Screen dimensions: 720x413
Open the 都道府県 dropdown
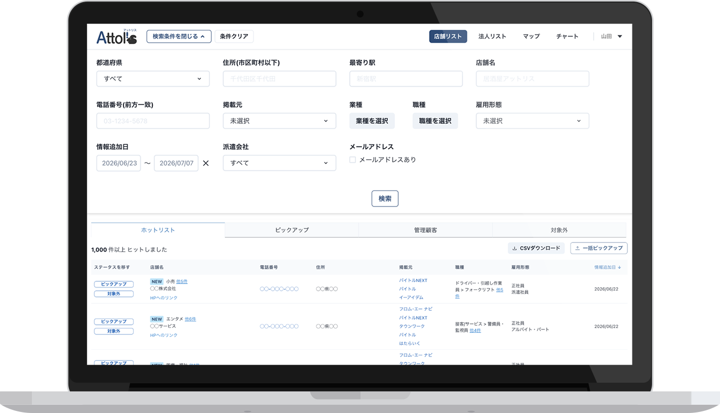pyautogui.click(x=153, y=79)
